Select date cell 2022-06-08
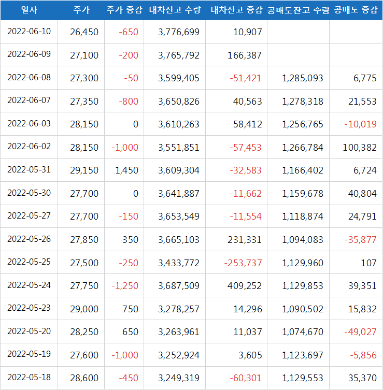Viewport: 383px width, 390px height. (x=29, y=77)
